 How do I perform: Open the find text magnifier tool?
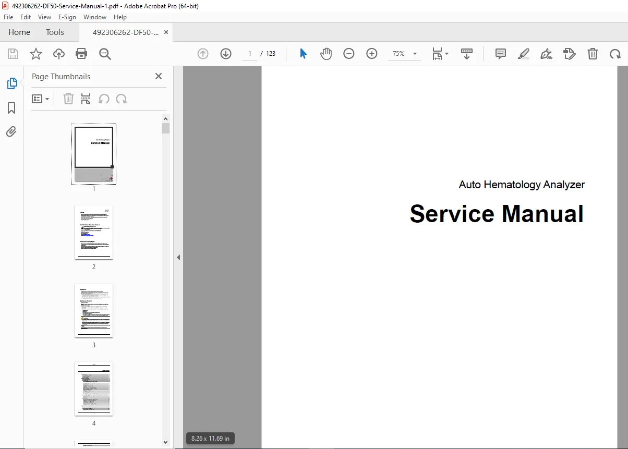tap(105, 54)
